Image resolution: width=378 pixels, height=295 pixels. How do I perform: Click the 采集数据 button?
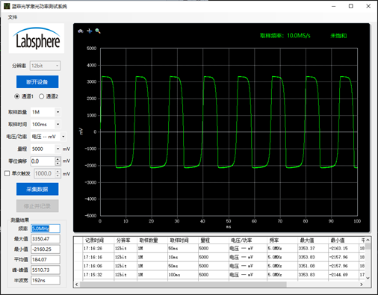37,189
